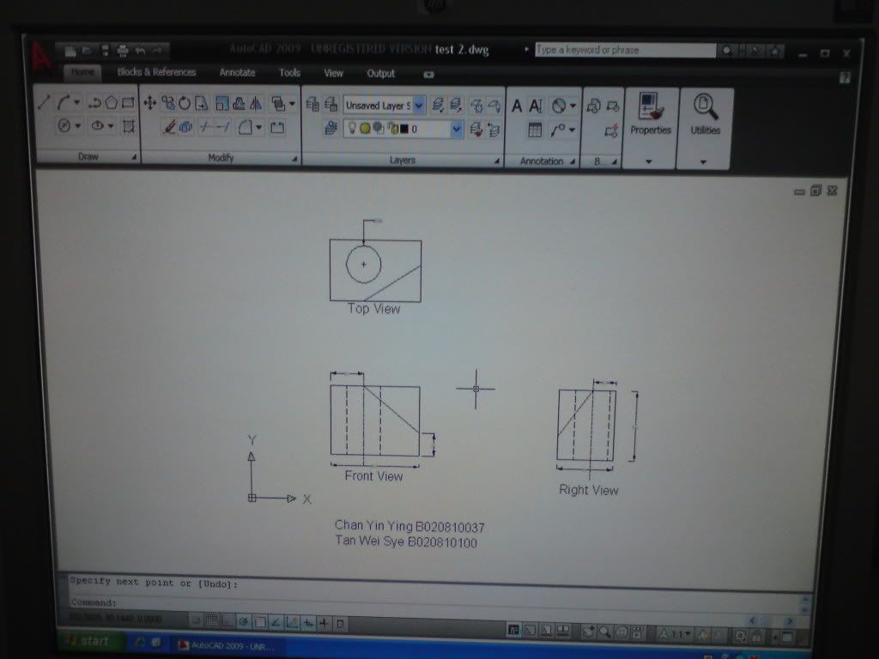Select the Mirror tool in Modify panel

coord(256,103)
